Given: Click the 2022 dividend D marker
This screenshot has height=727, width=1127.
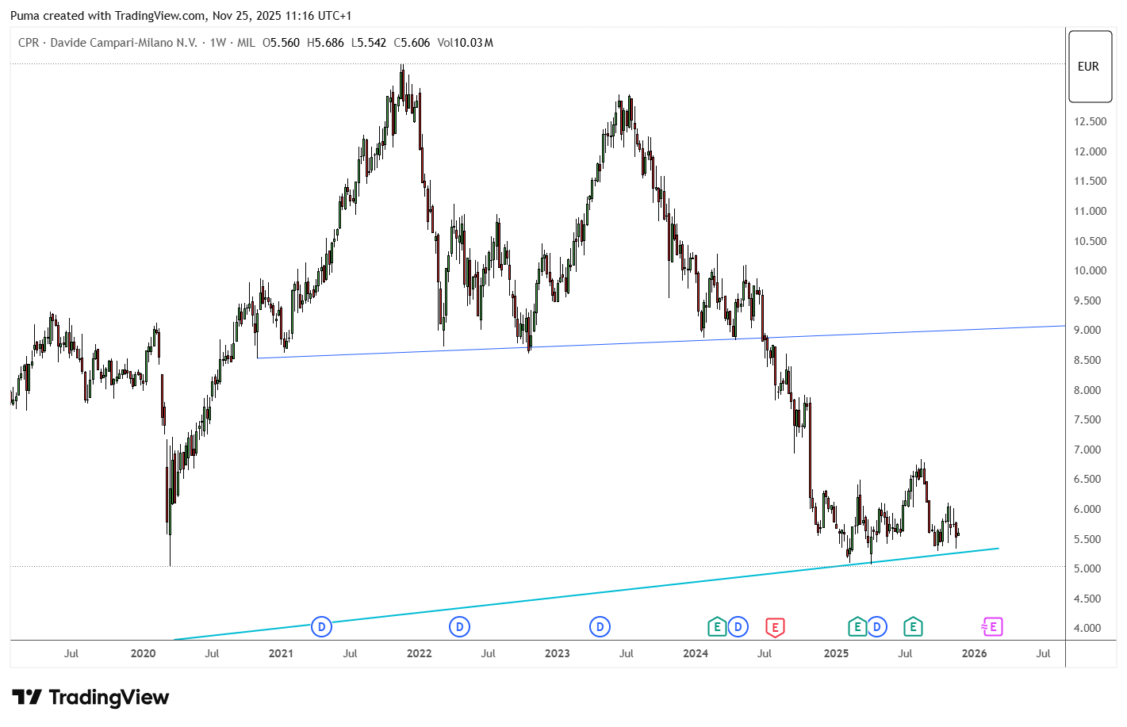Looking at the screenshot, I should point(460,627).
